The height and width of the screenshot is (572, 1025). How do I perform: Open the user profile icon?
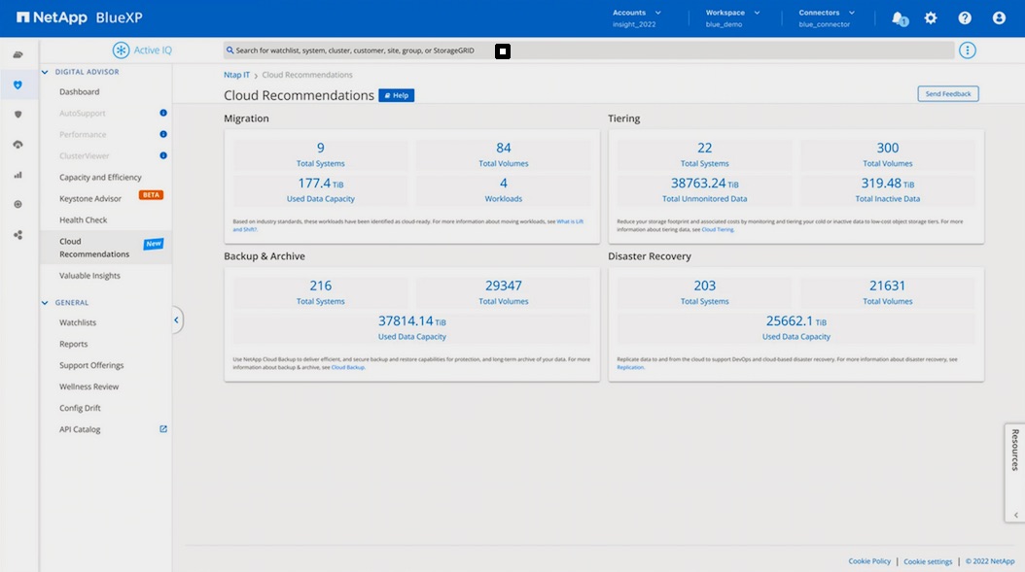click(x=999, y=18)
